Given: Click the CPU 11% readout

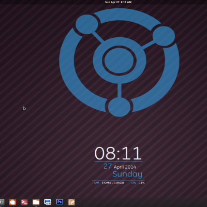Looking at the screenshot, I should (138, 183).
